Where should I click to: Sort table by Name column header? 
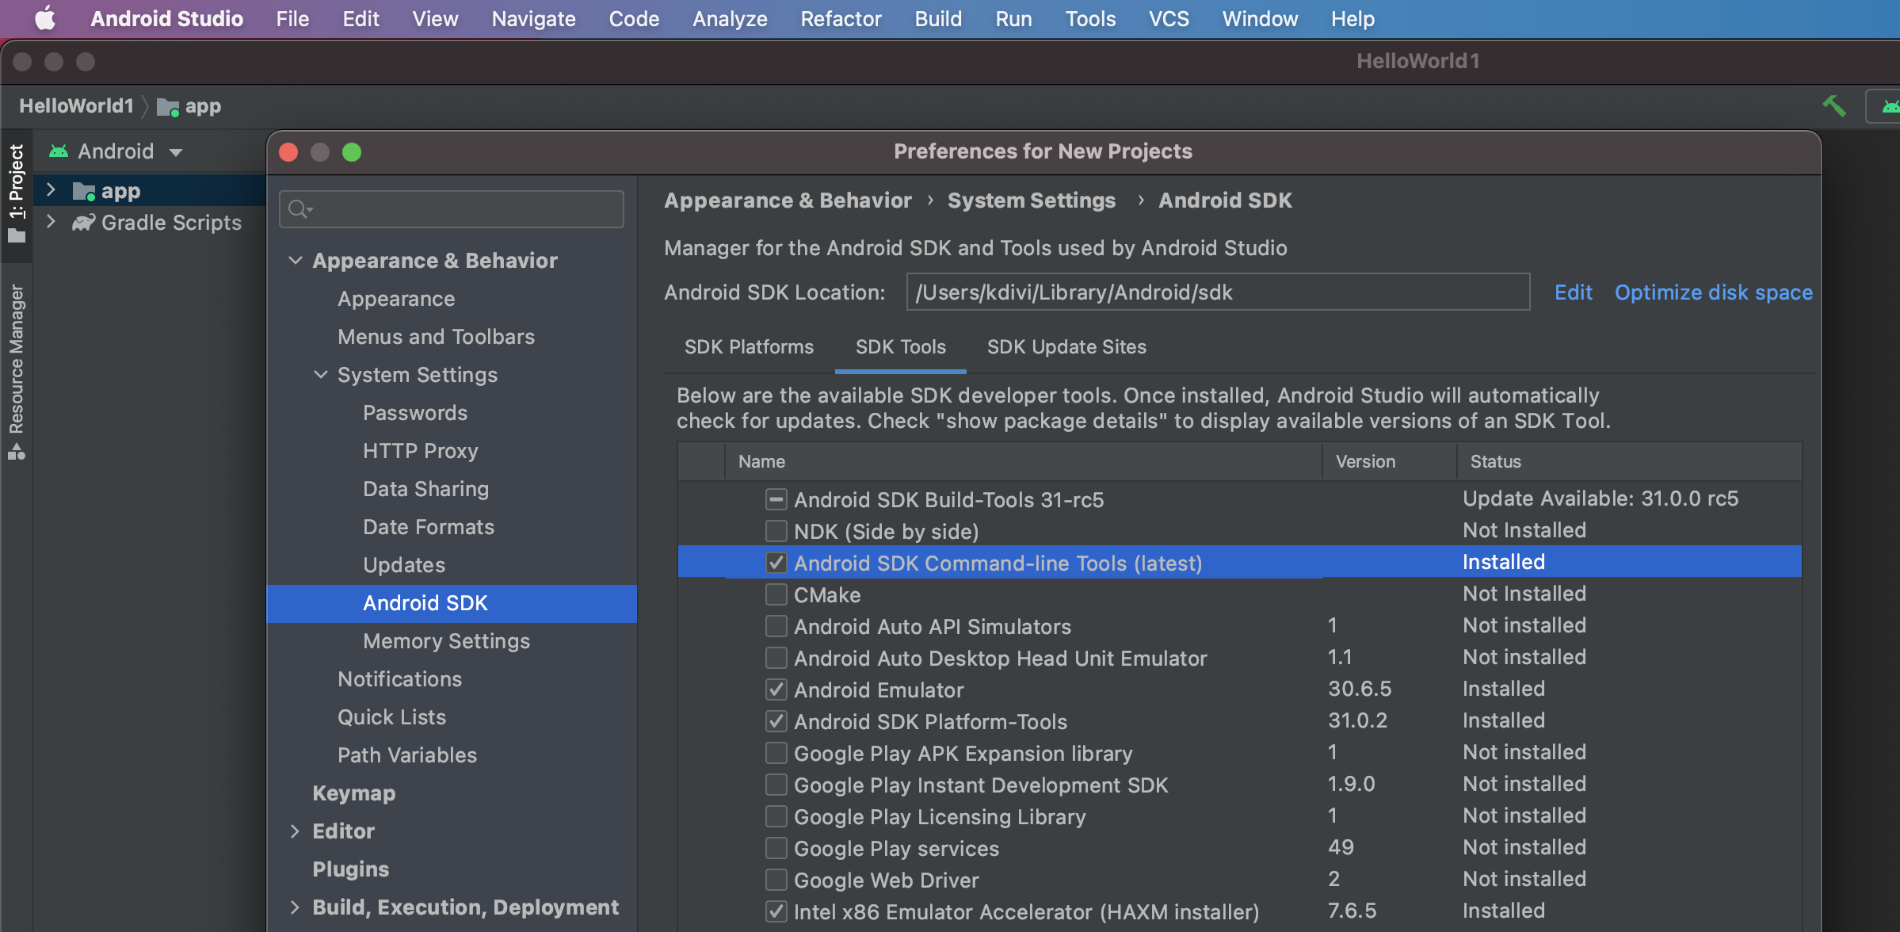coord(1023,461)
